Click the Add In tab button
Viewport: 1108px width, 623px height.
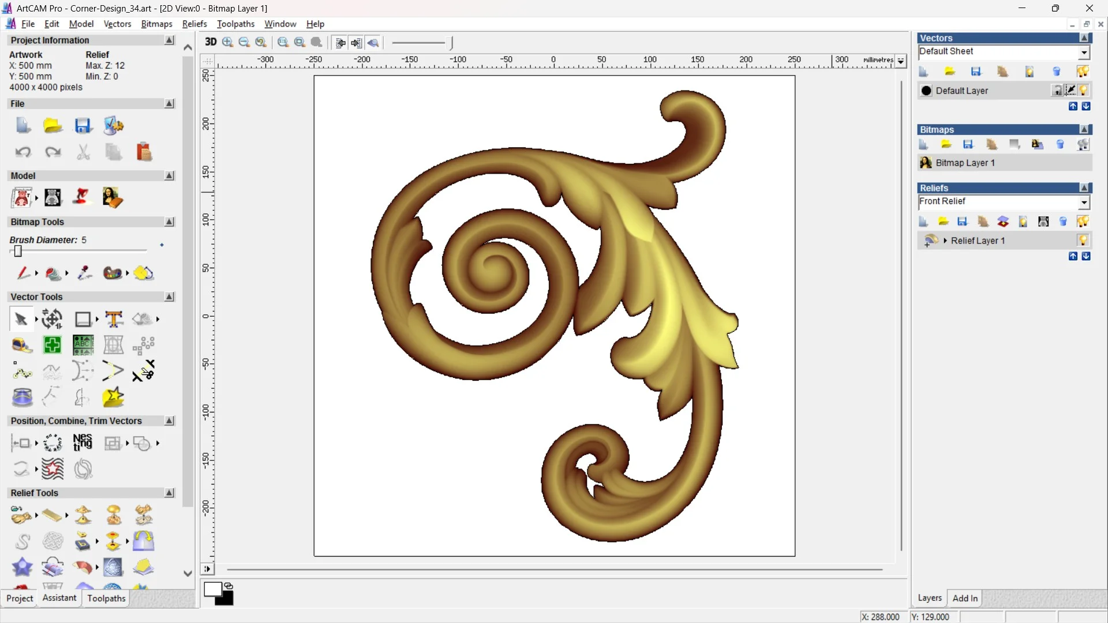pos(965,598)
